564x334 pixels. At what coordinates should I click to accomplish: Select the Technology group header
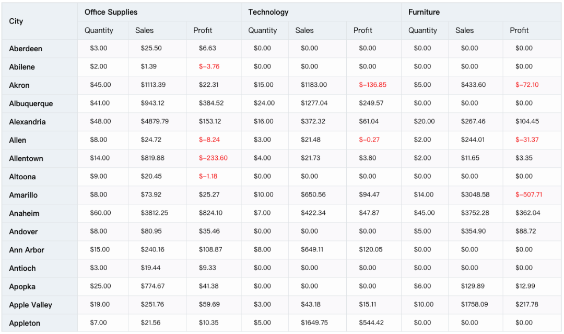[268, 12]
